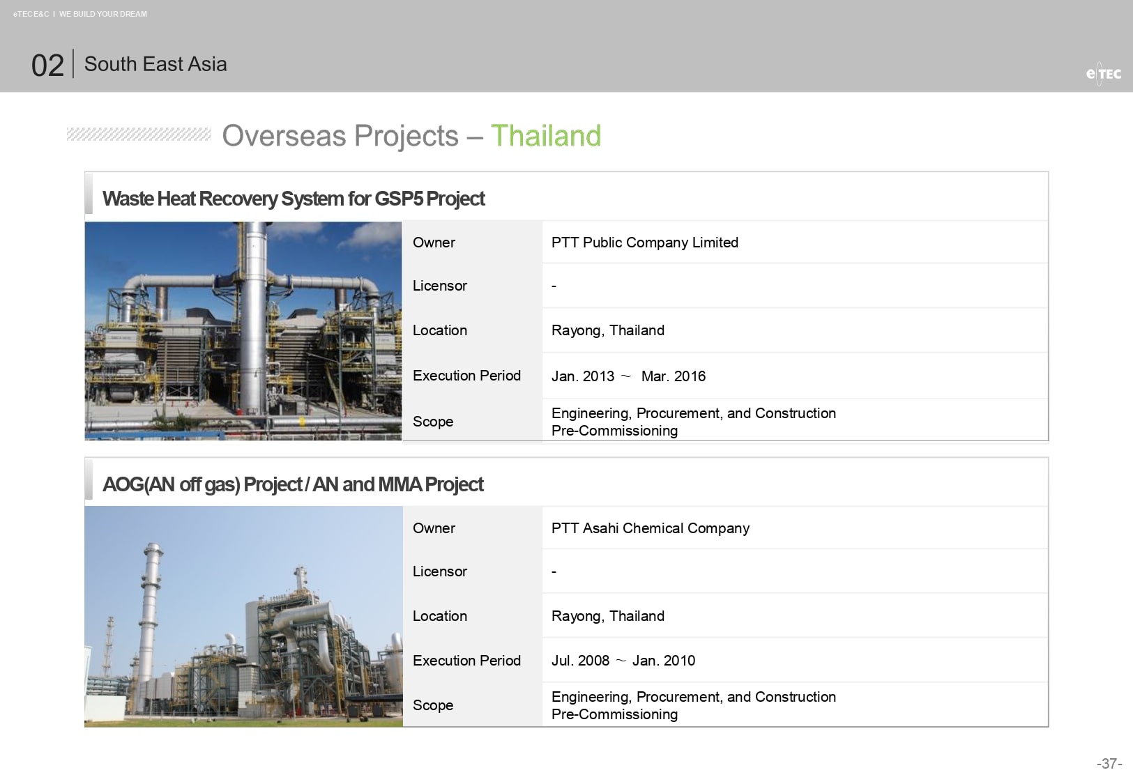Click the 'Owner' label in the AOG table
The height and width of the screenshot is (784, 1133).
(434, 528)
